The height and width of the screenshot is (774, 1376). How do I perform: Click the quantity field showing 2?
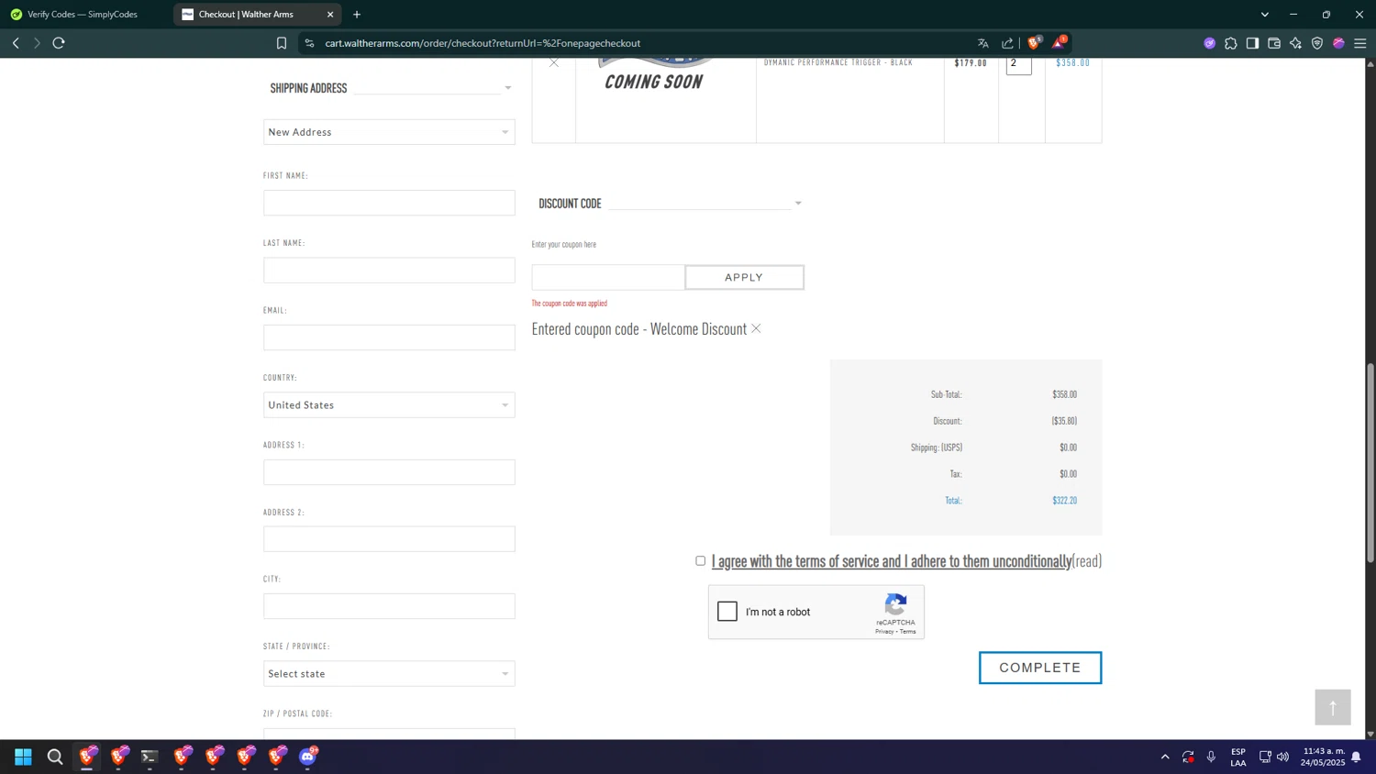[x=1018, y=64]
